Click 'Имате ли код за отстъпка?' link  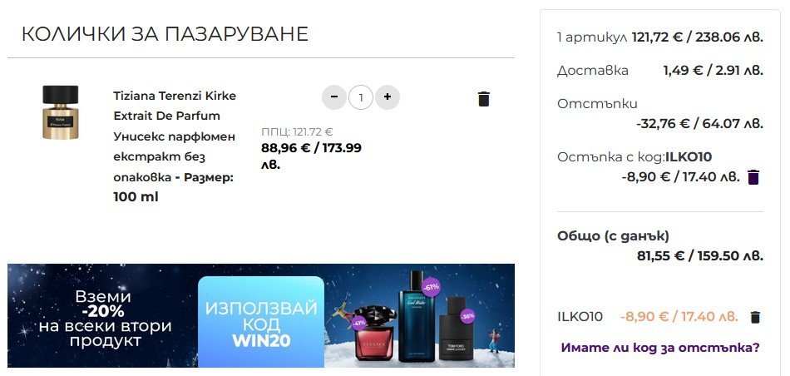click(x=660, y=347)
